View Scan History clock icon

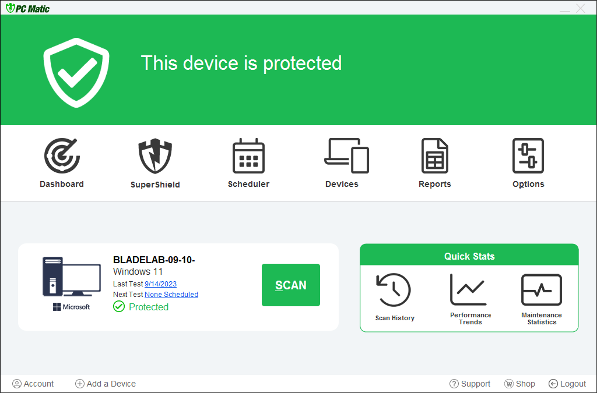coord(394,290)
